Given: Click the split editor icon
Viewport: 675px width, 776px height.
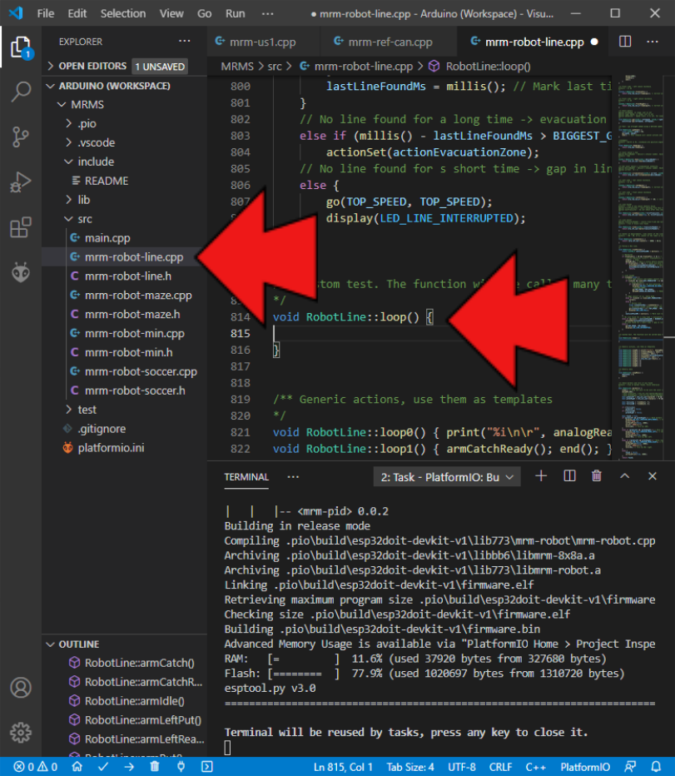Looking at the screenshot, I should point(625,42).
